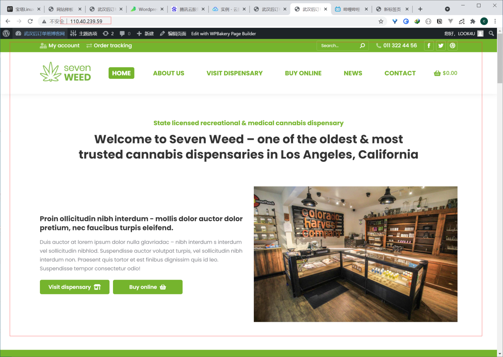Click the Dribbble social icon

(453, 46)
